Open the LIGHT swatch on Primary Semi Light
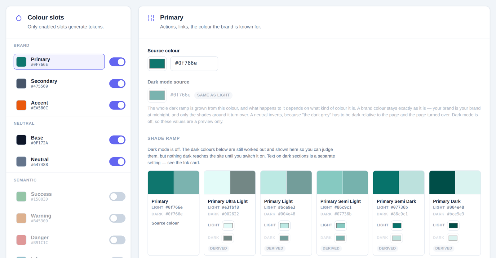 pos(341,225)
